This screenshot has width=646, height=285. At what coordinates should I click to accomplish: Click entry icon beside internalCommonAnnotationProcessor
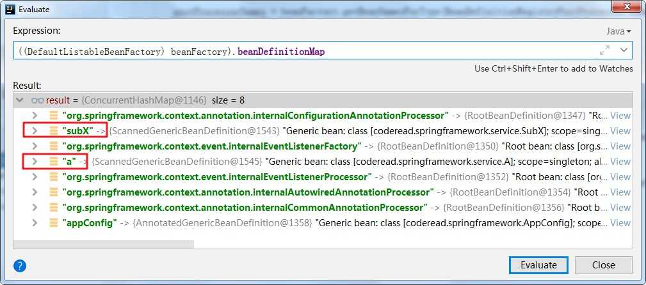(x=54, y=208)
